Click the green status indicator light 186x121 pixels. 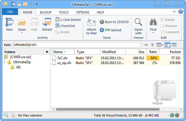click(172, 115)
